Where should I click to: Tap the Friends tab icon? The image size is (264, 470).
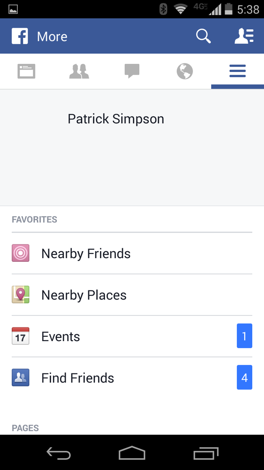pos(79,71)
